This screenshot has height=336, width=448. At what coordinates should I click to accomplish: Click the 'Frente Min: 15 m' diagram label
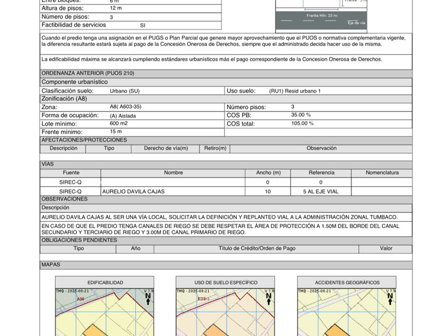click(x=322, y=15)
